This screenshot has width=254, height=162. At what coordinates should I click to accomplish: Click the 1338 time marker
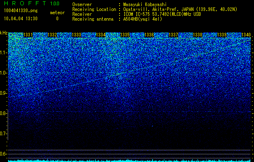pos(197,35)
